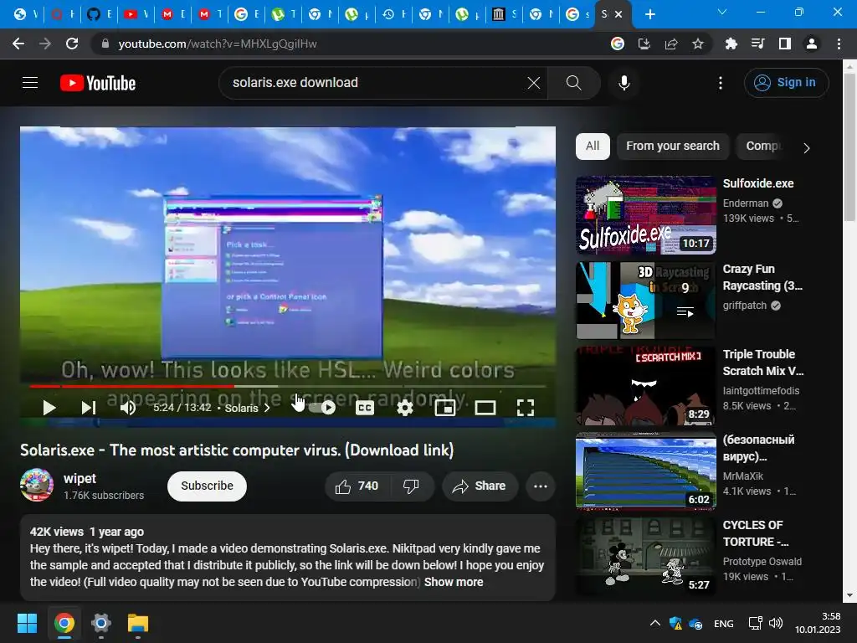
Task: Toggle autoplay switch in player
Action: 322,408
